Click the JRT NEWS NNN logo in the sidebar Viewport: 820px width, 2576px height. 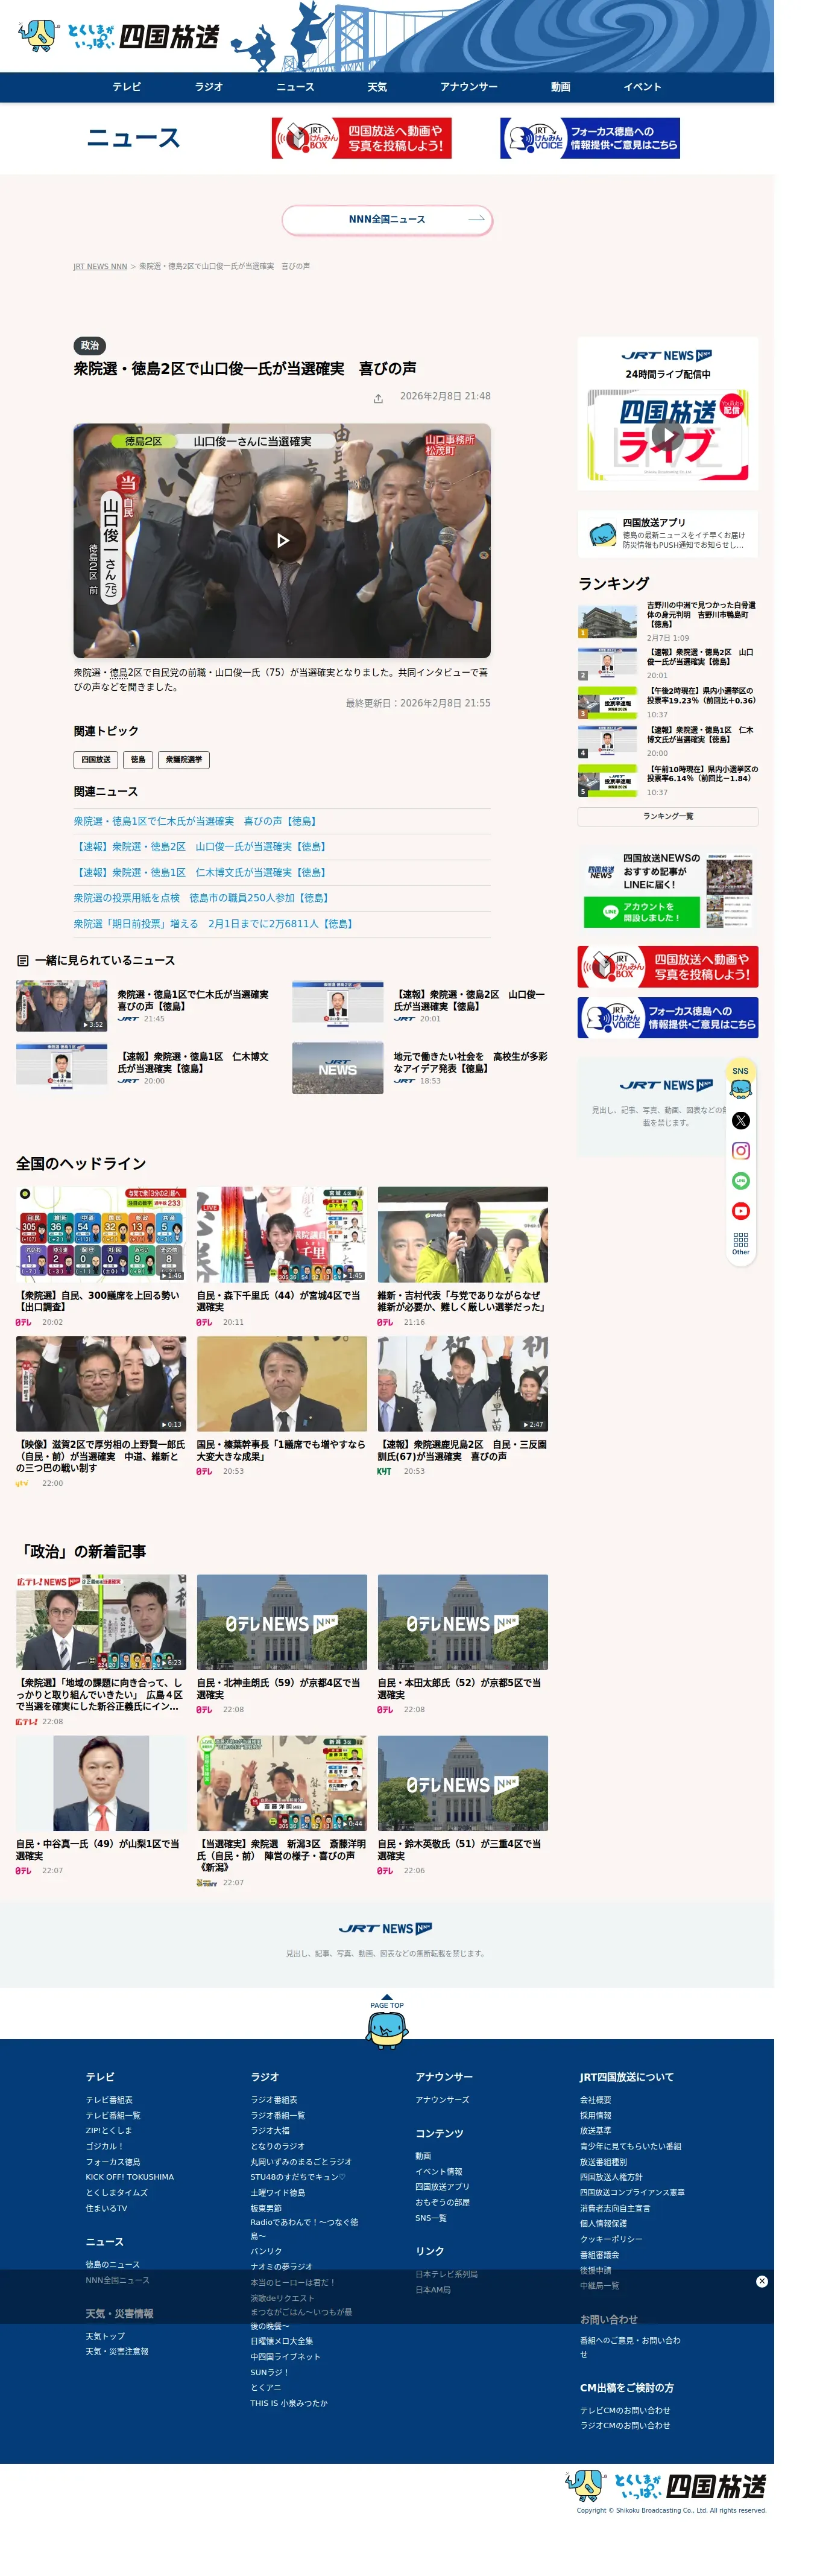point(667,355)
